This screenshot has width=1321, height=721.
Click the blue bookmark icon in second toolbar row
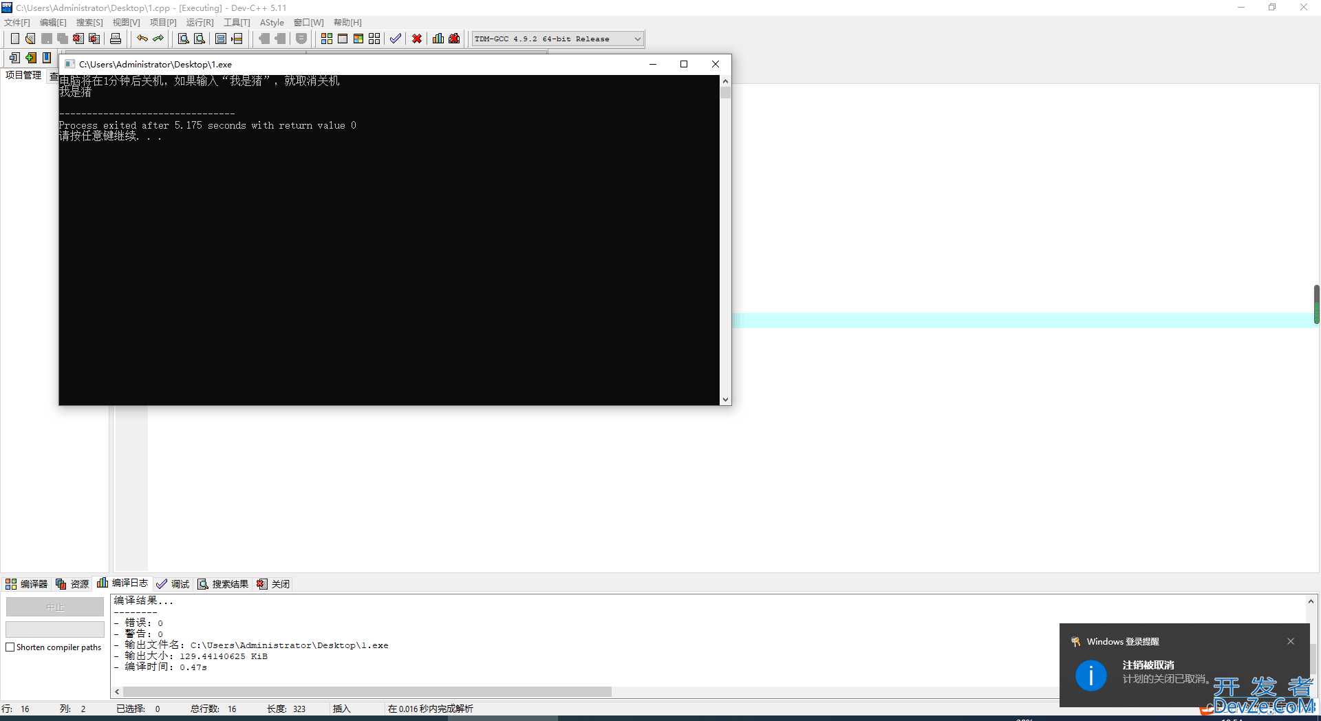47,58
